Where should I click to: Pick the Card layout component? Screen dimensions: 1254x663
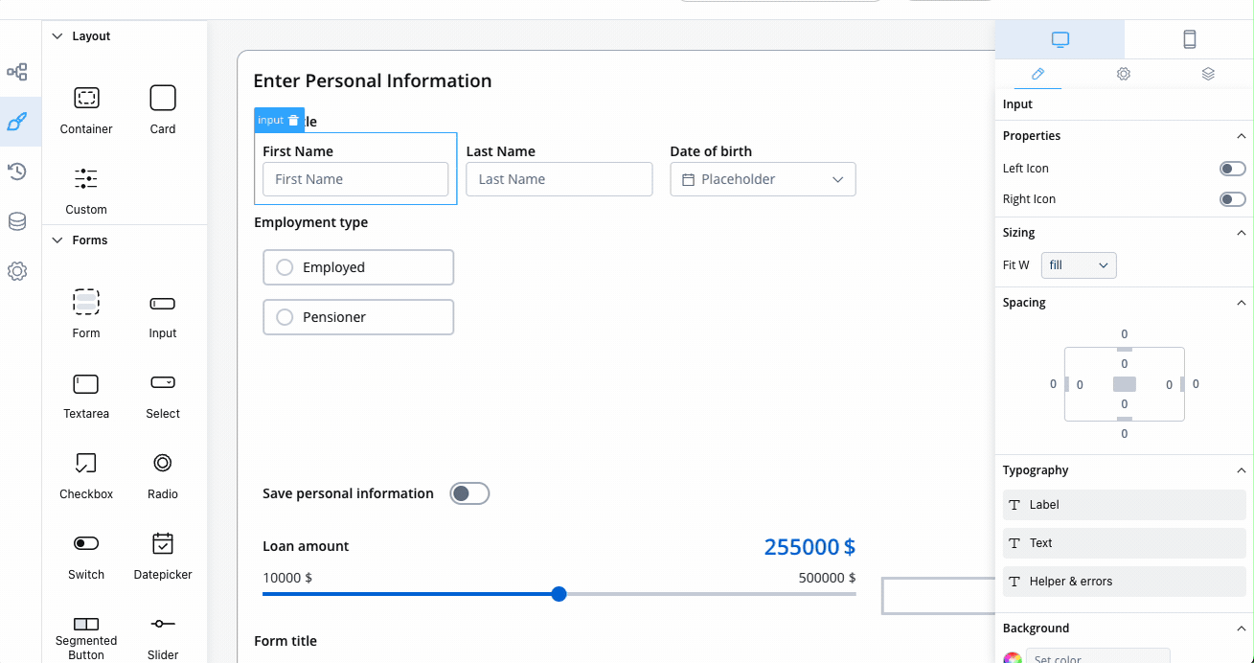(x=163, y=109)
